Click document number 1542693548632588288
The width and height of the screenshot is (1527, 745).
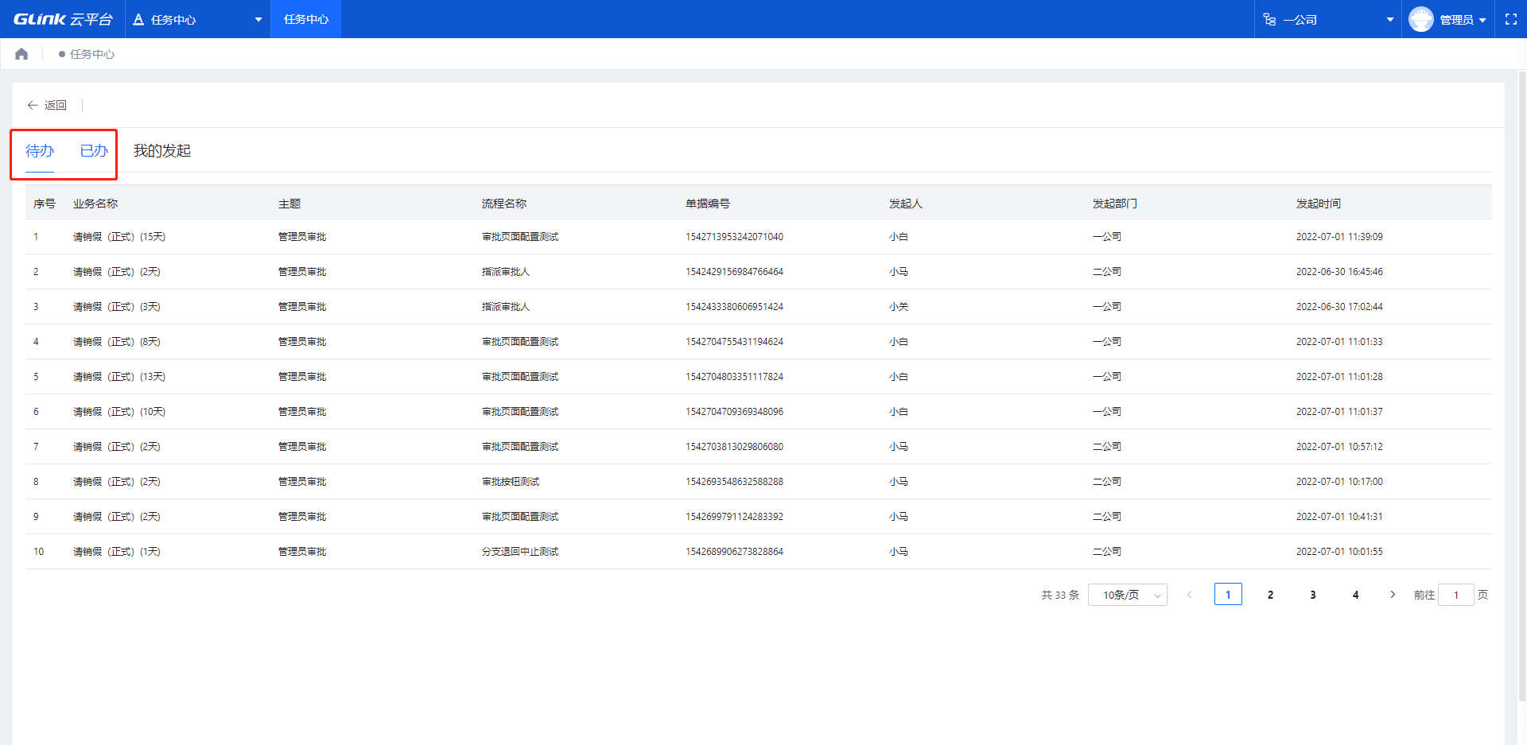coord(734,482)
